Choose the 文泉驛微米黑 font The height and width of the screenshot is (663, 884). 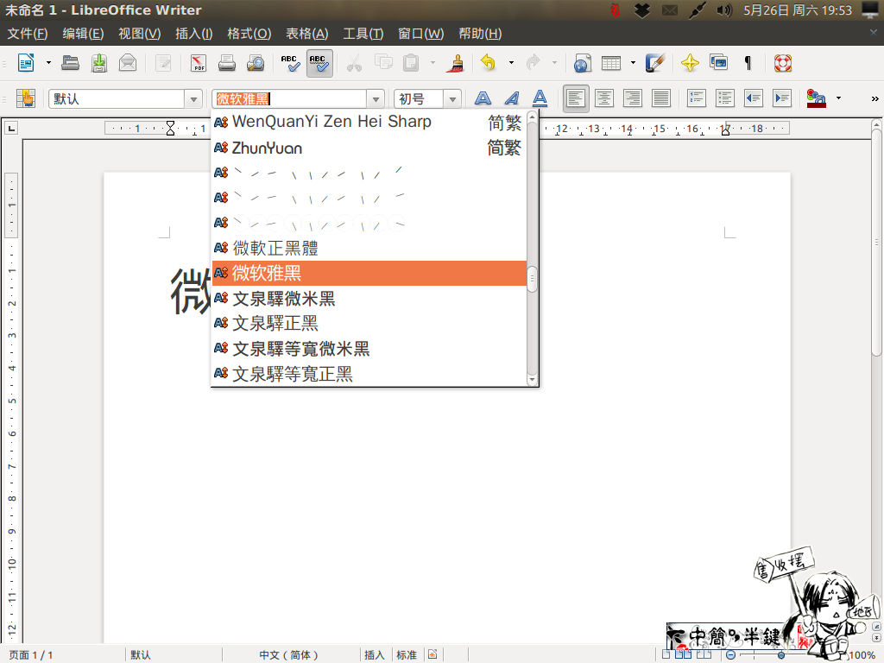(x=369, y=298)
